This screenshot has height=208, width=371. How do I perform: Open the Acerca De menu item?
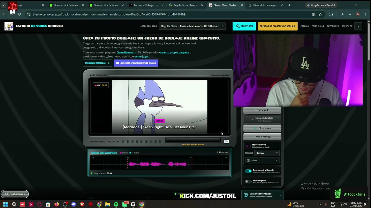(x=347, y=26)
